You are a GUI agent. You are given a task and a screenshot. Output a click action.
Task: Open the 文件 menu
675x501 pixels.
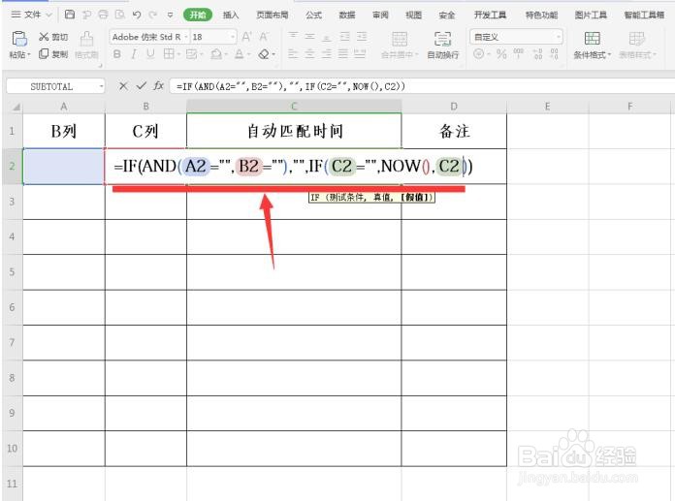[x=31, y=15]
